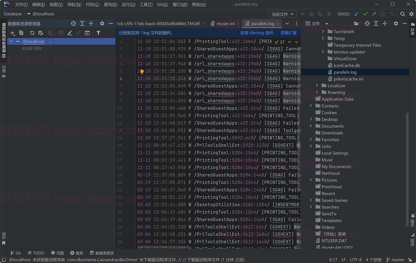Image resolution: width=416 pixels, height=263 pixels.
Task: Click the UTF-8 encoding indicator in status bar
Action: coord(356,259)
